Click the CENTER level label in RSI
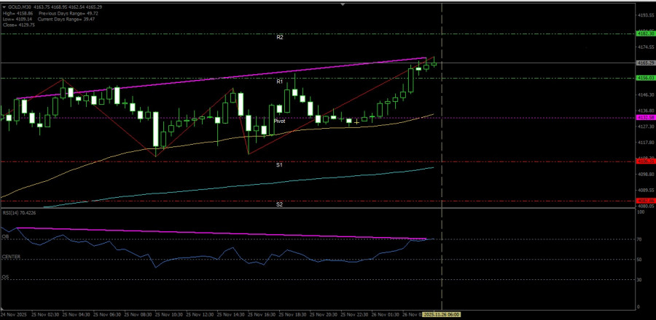This screenshot has height=320, width=656. pos(11,257)
